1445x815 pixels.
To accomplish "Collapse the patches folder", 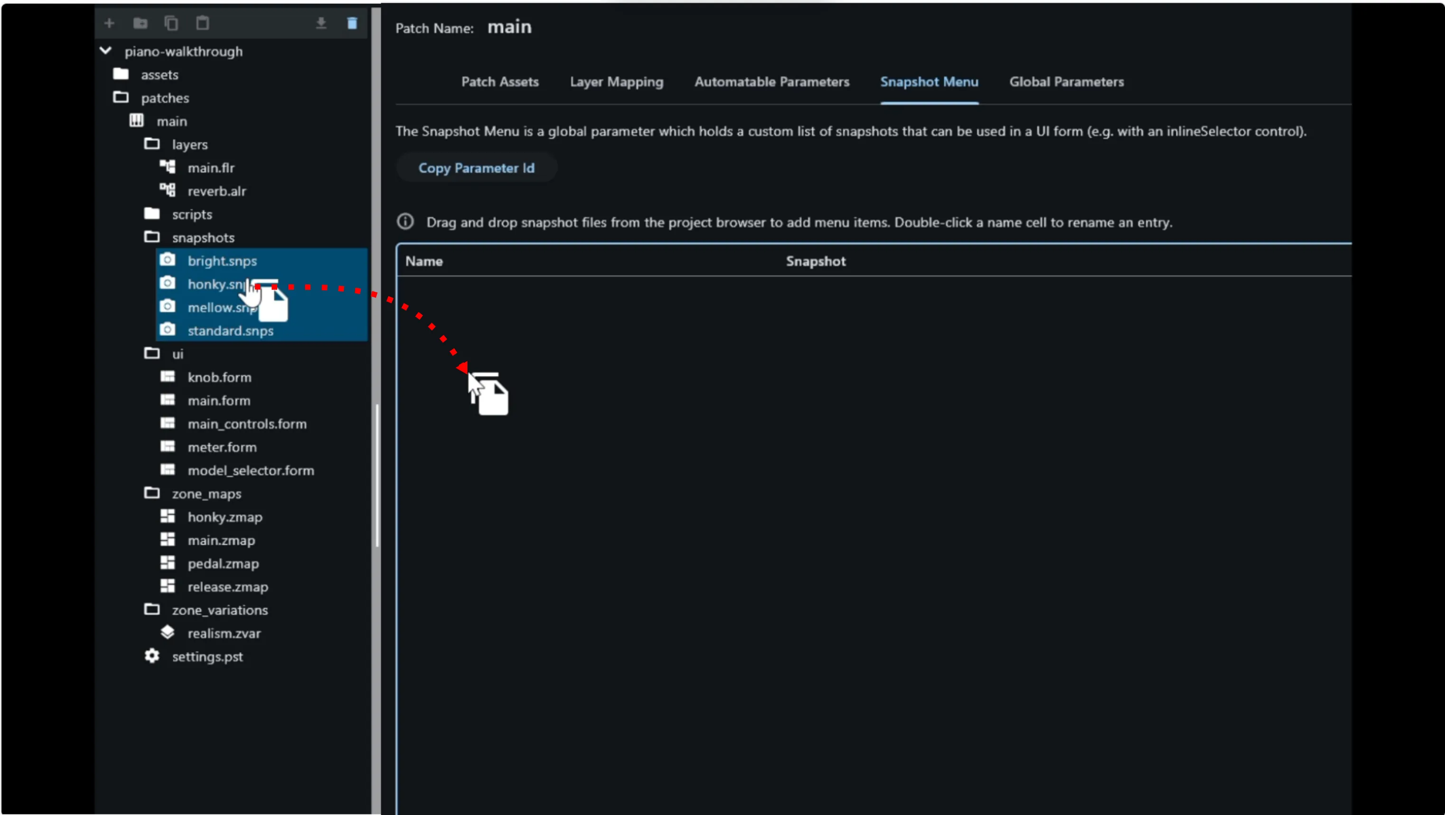I will [x=121, y=98].
